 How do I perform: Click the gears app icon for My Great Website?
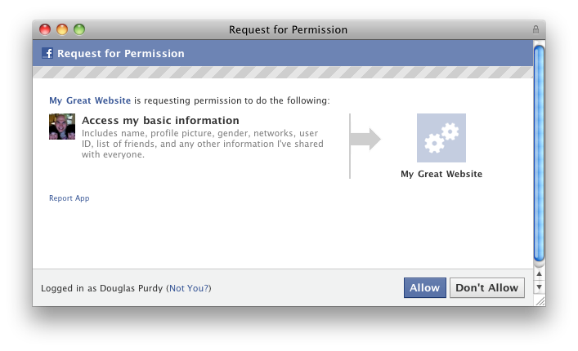tap(441, 138)
